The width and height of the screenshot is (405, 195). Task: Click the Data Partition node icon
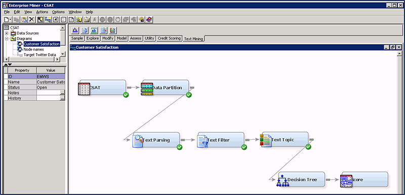(147, 89)
